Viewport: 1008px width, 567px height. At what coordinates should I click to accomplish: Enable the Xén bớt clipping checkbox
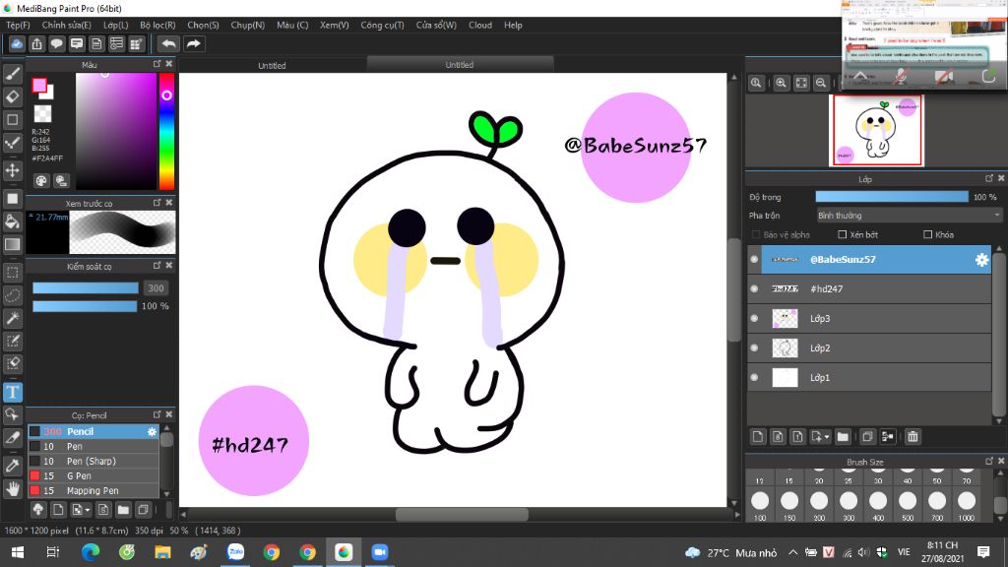click(842, 234)
